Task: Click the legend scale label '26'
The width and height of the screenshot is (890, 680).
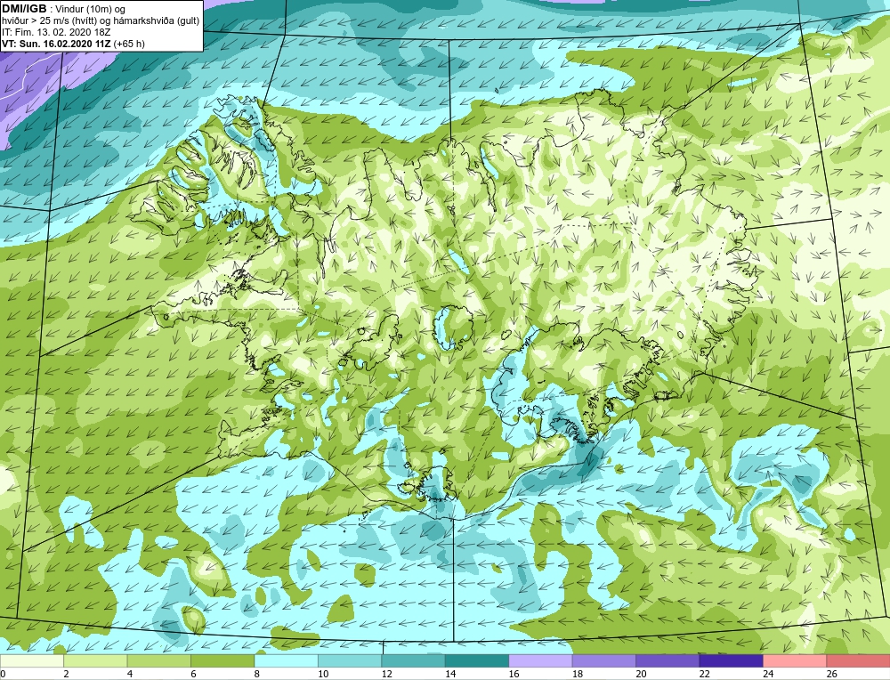Action: pos(831,674)
